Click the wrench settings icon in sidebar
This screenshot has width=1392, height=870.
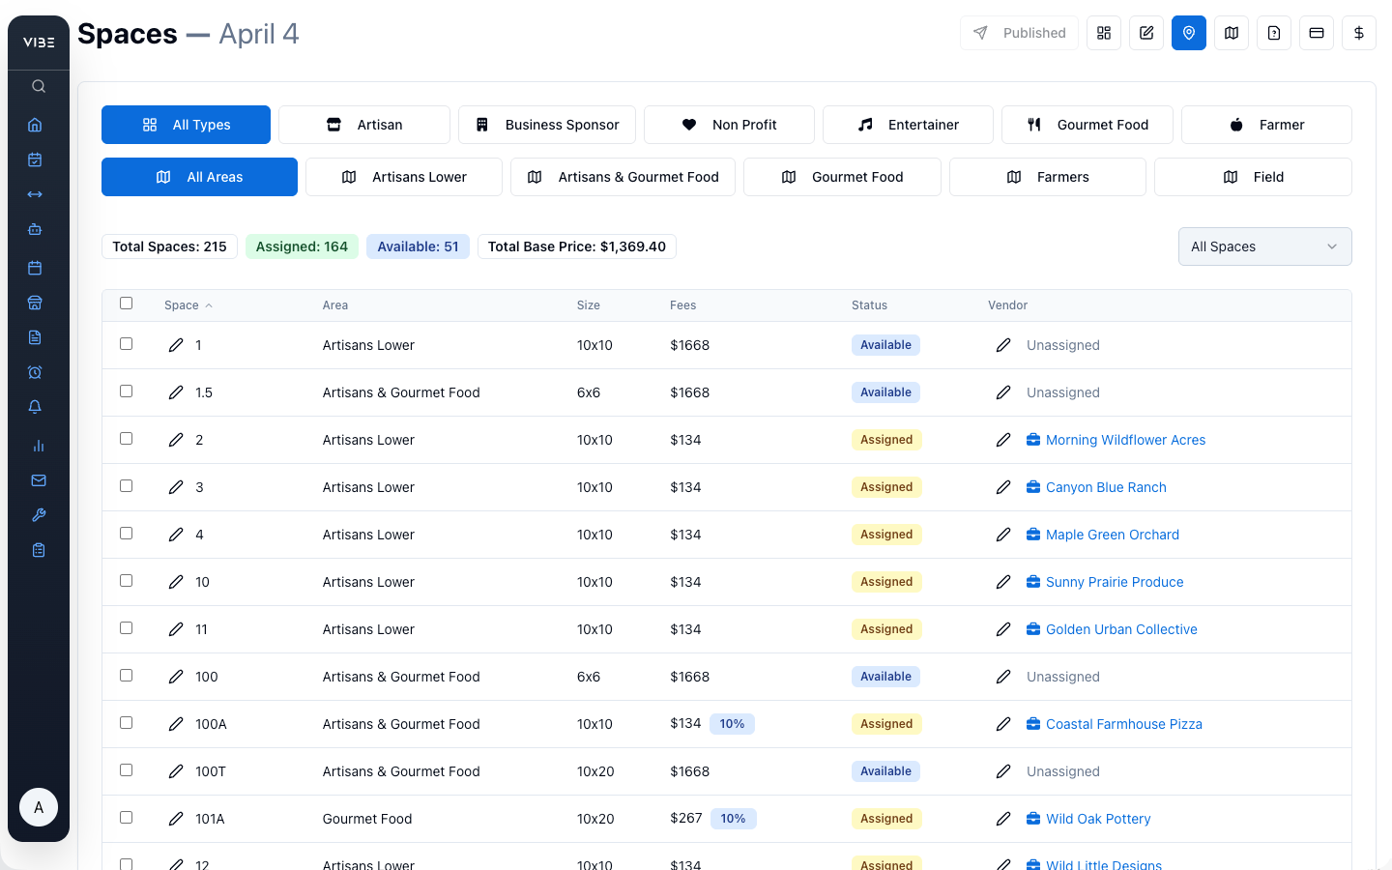coord(38,514)
